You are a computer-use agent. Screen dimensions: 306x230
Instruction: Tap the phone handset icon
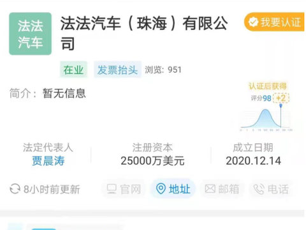(x=259, y=189)
